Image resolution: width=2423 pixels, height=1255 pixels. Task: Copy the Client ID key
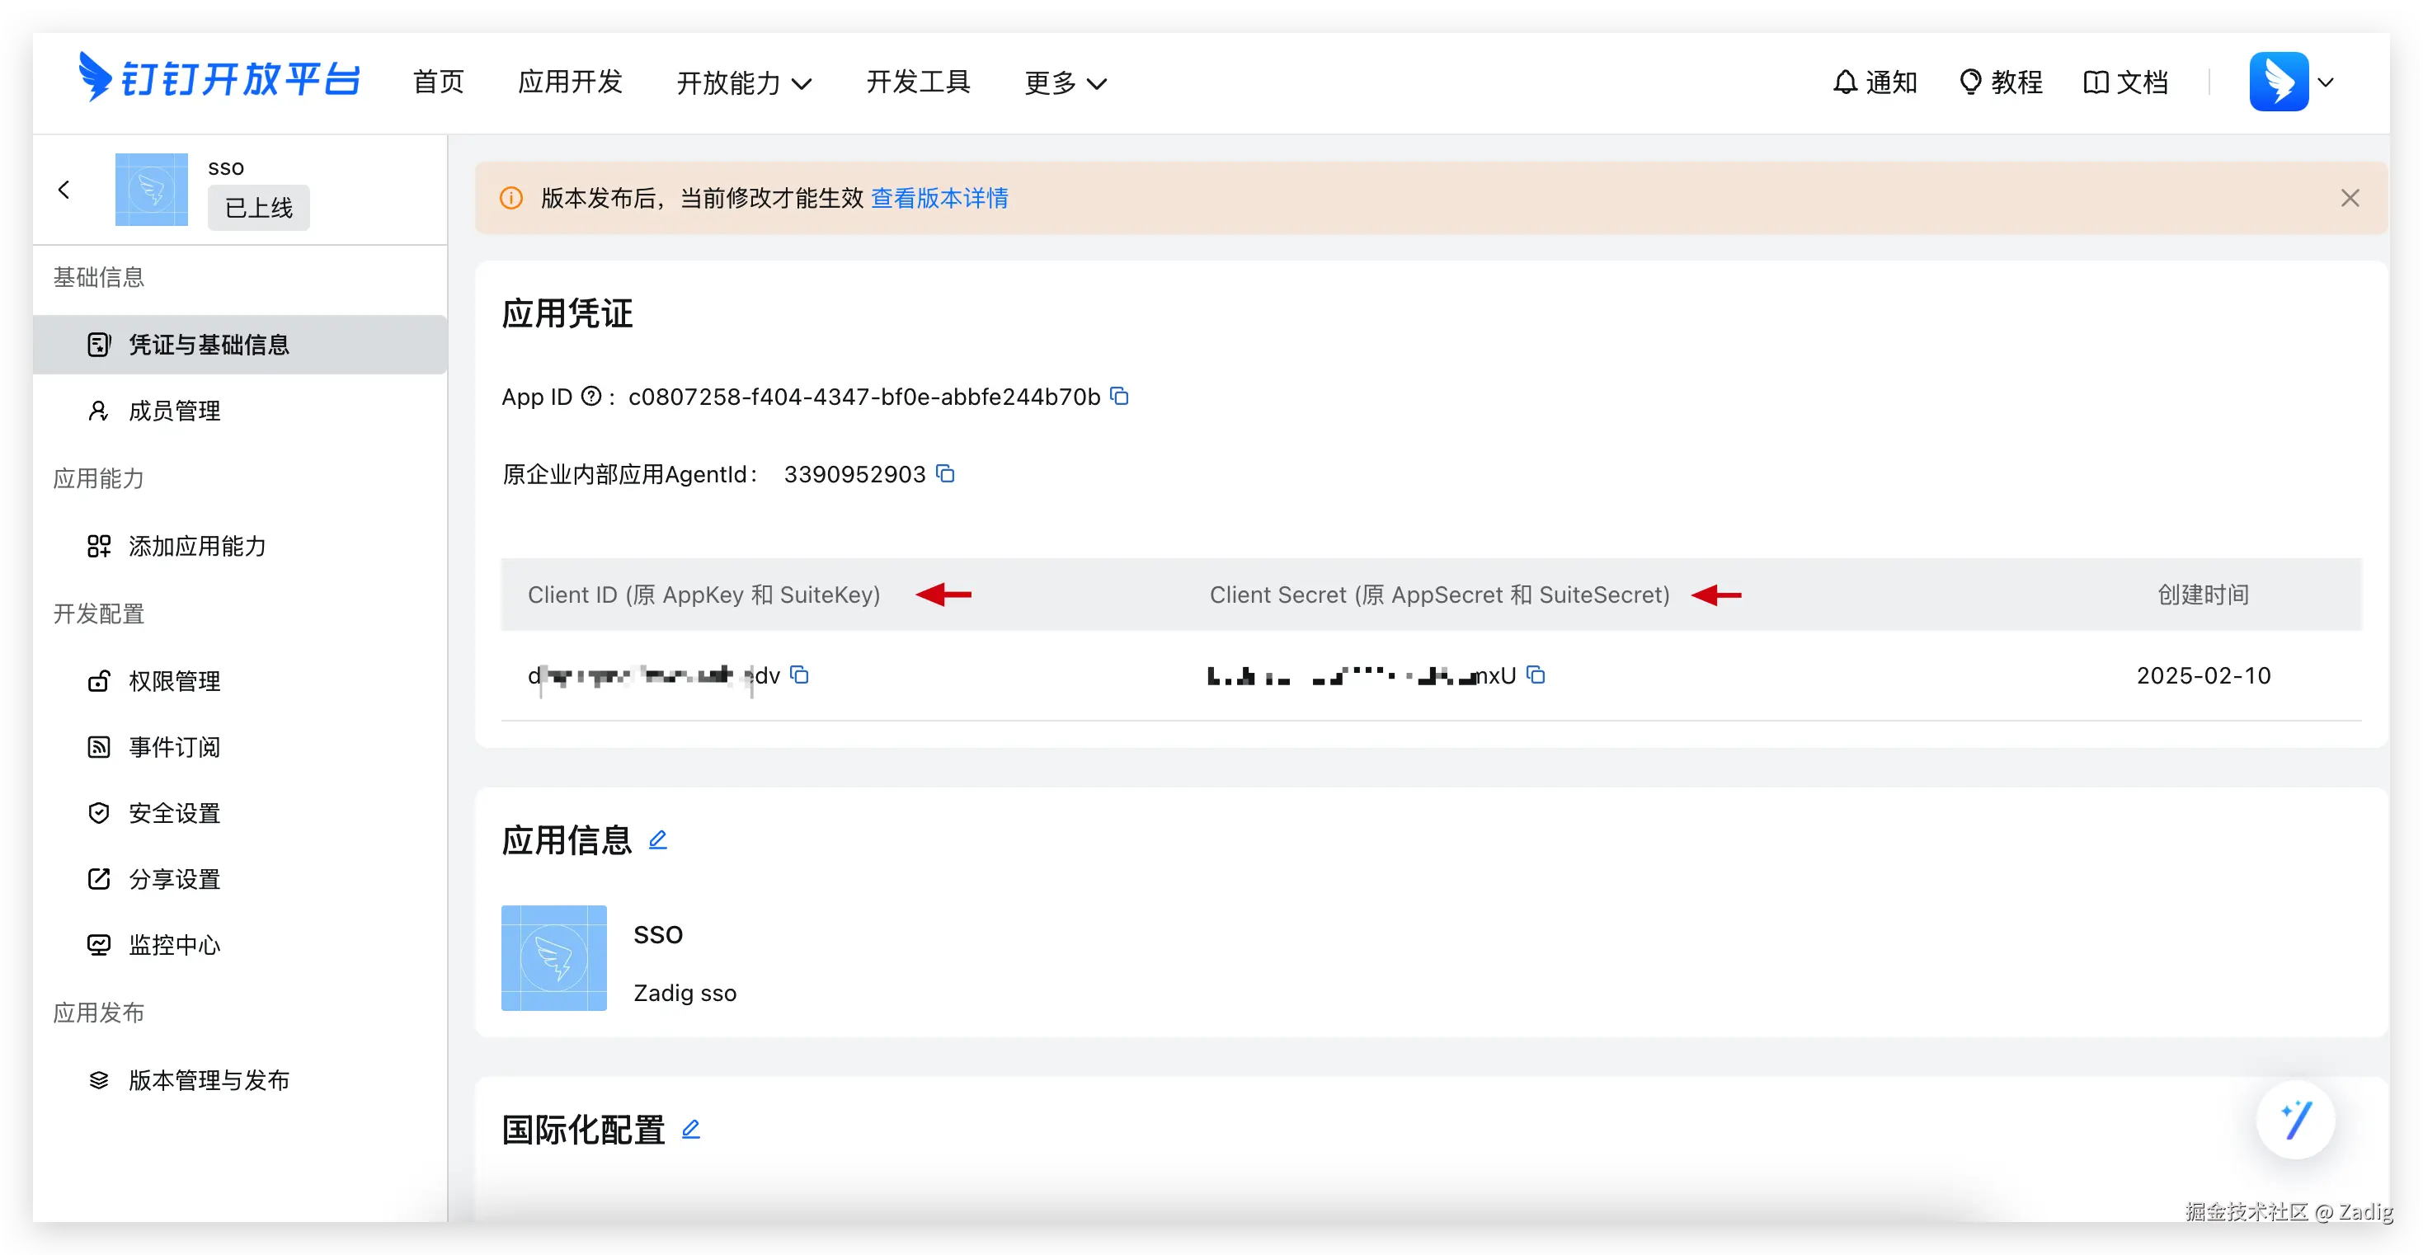tap(799, 675)
